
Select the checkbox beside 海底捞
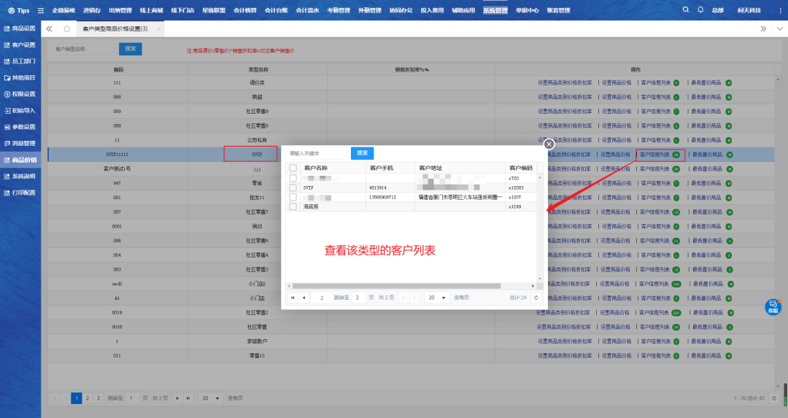[x=293, y=207]
